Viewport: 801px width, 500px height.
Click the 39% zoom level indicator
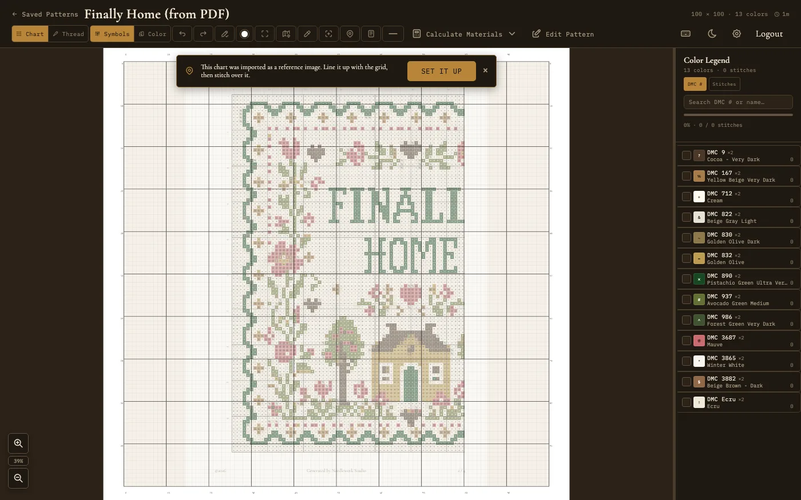(18, 461)
